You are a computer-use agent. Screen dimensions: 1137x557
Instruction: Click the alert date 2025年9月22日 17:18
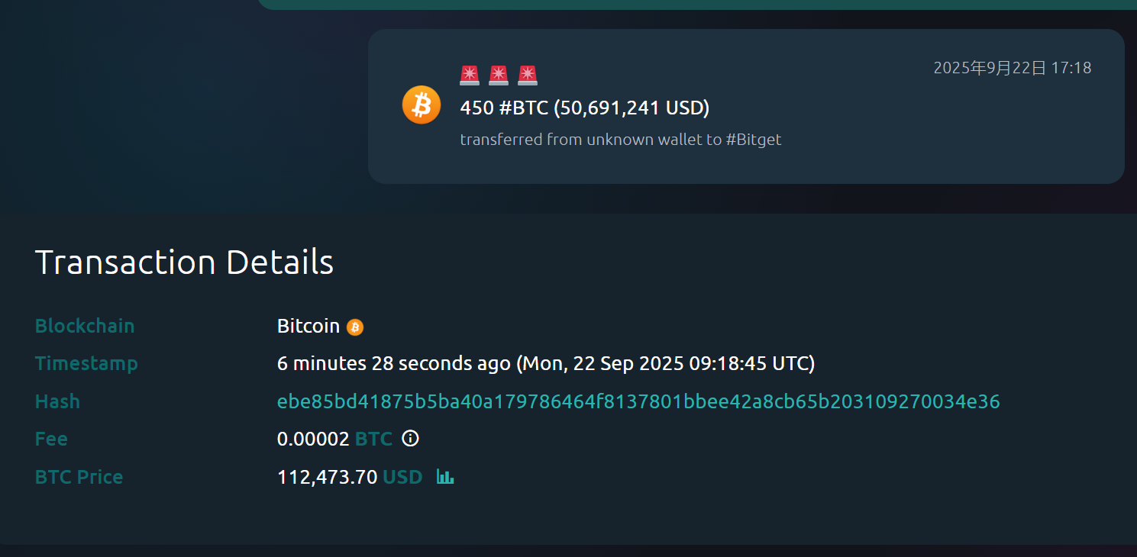coord(1012,68)
